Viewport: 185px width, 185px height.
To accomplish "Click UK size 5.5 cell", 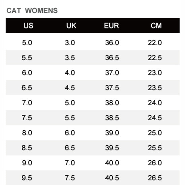I will pyautogui.click(x=70, y=118).
